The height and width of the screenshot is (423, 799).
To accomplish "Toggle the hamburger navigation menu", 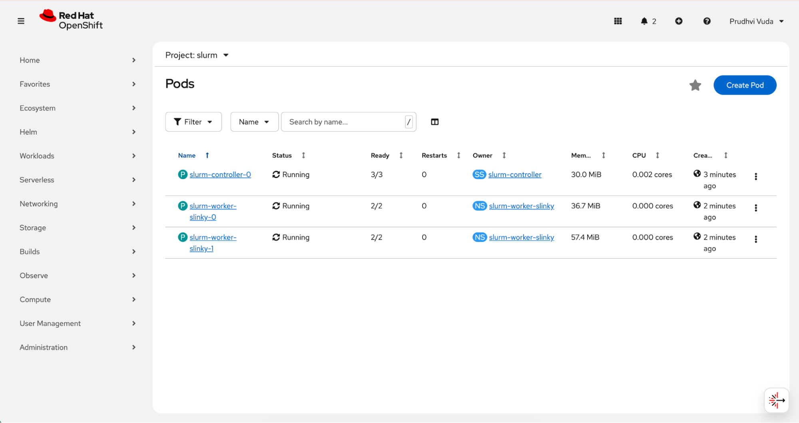I will click(21, 21).
